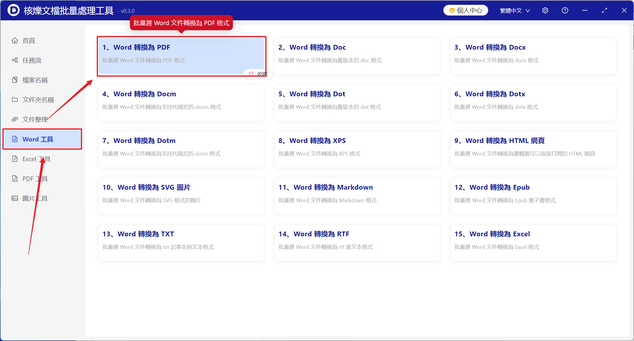Pick the Word 轉換為 RTF card
Screen dimensions: 634x341
(x=357, y=243)
